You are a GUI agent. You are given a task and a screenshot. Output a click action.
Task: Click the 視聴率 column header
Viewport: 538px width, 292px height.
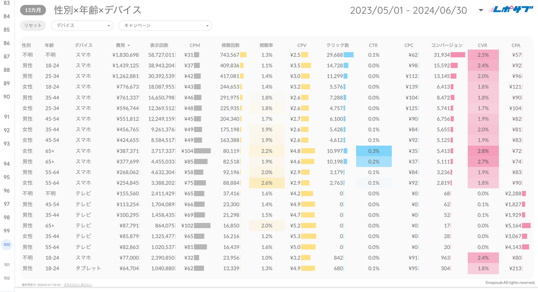point(266,46)
